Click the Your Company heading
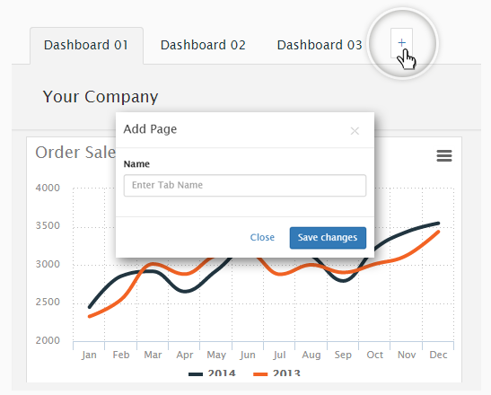 click(101, 97)
